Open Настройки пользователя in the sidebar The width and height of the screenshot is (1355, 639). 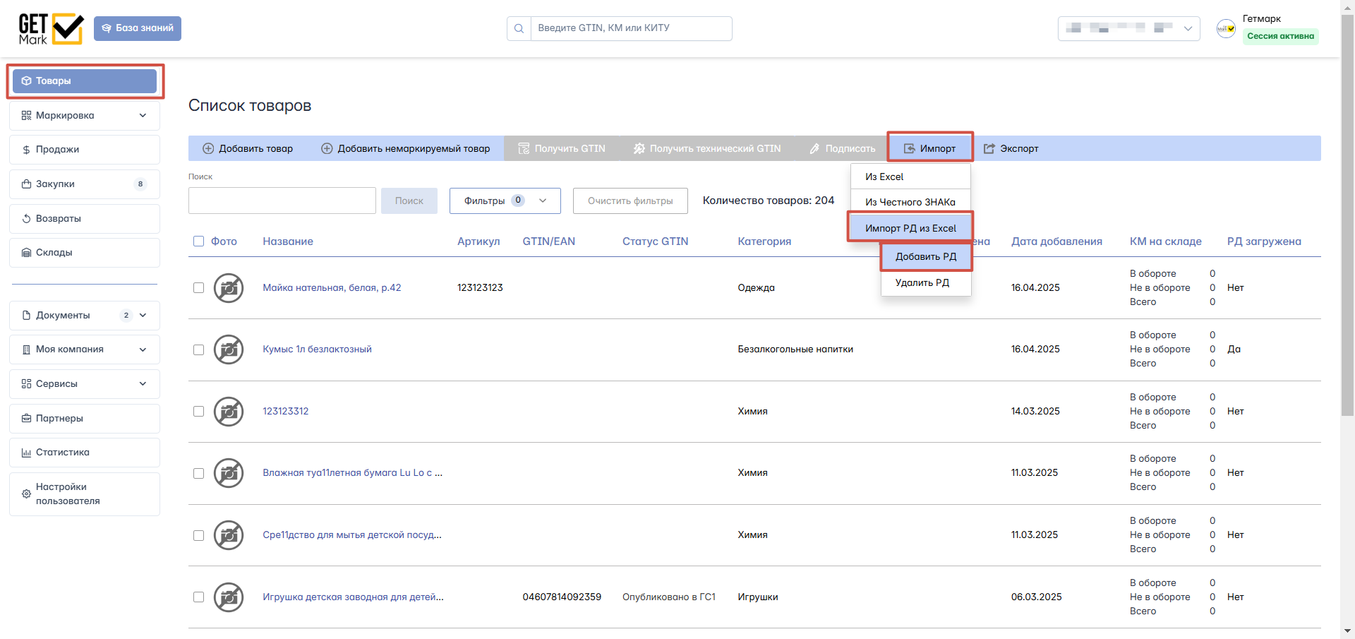pos(85,494)
